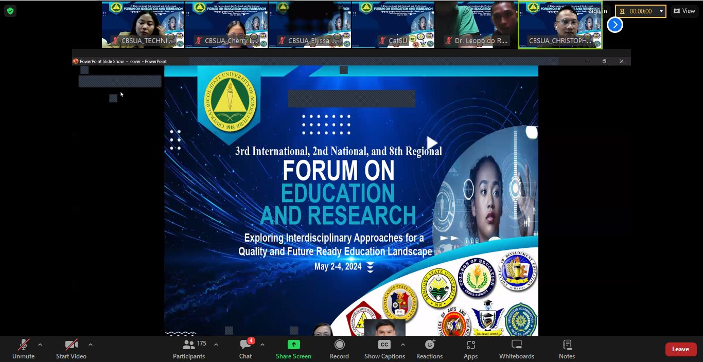
Task: Open the meeting timer dropdown arrow
Action: [661, 11]
